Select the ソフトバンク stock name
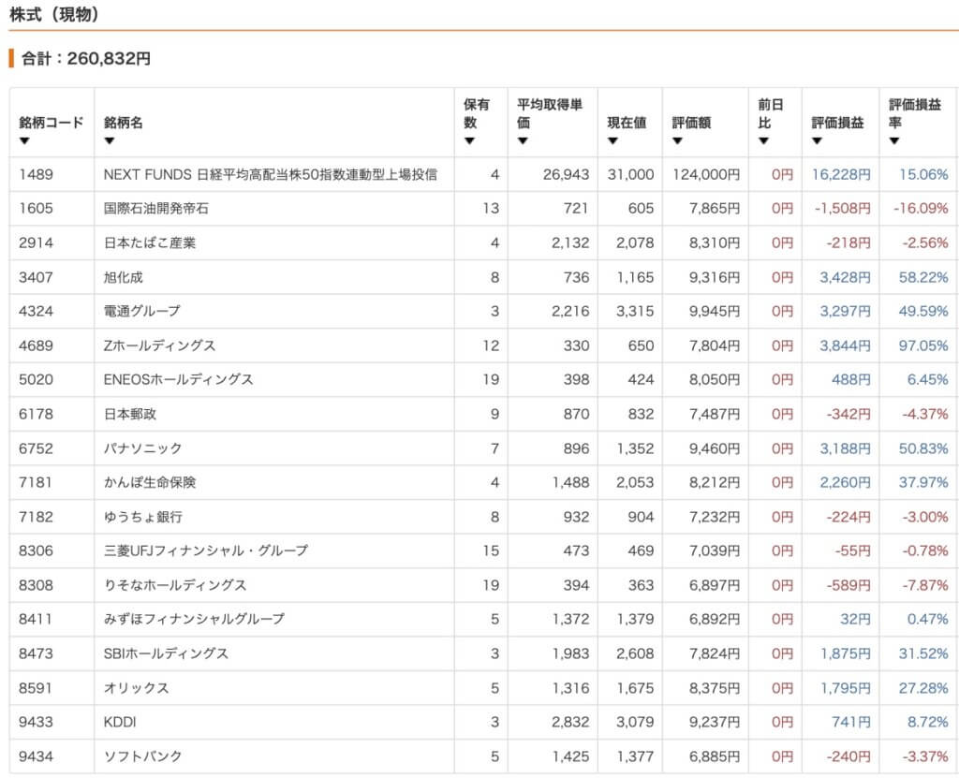Image resolution: width=959 pixels, height=778 pixels. pyautogui.click(x=142, y=756)
